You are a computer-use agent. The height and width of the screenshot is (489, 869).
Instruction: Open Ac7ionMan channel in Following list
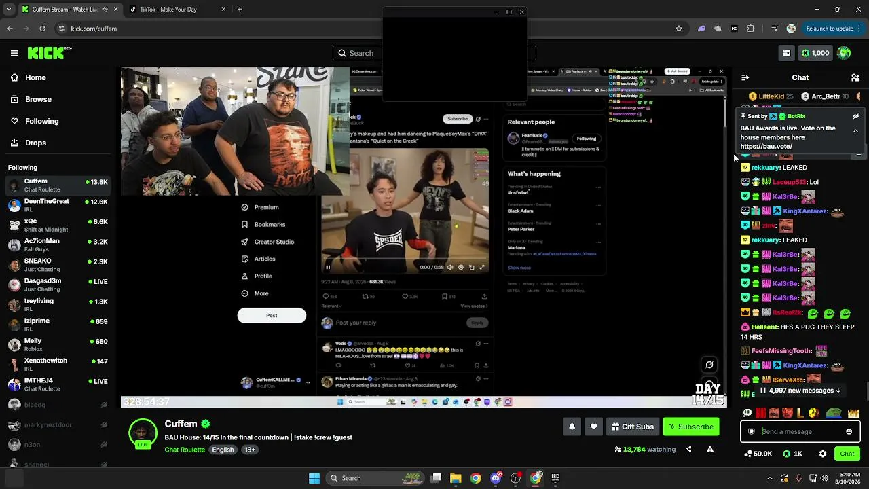click(x=58, y=244)
